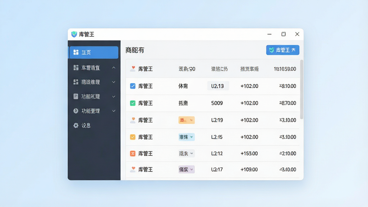
Task: Click the +109.00 amount
Action: (x=249, y=170)
